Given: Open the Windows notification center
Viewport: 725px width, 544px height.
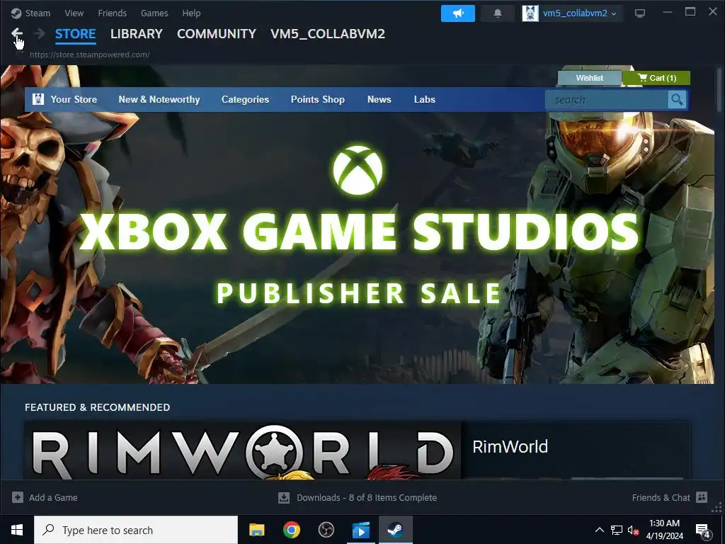Looking at the screenshot, I should [703, 531].
